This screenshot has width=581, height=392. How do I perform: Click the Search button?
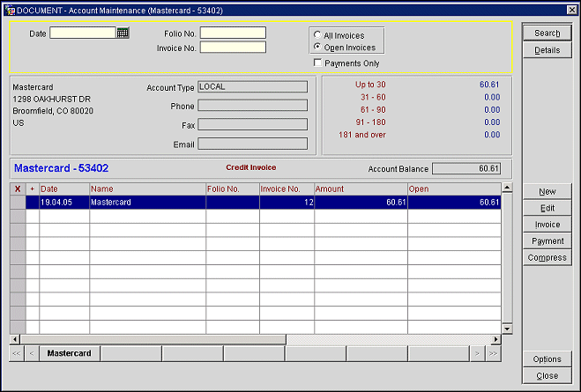click(547, 33)
